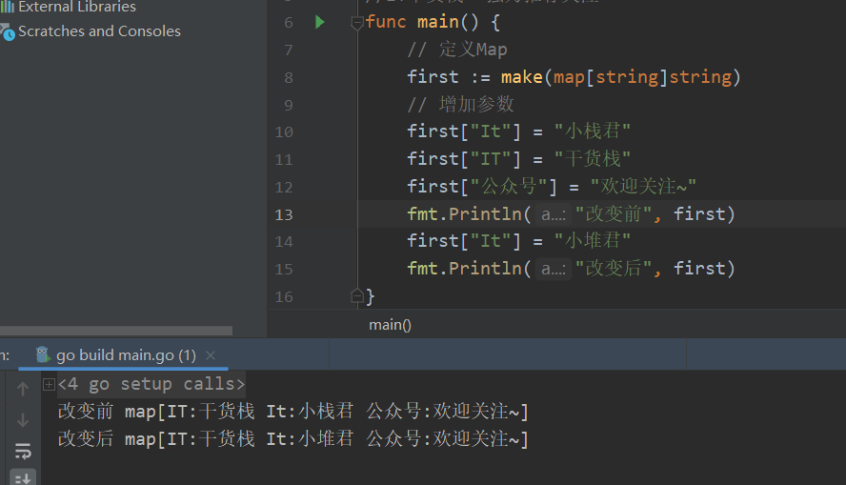Screen dimensions: 846x485
Task: Click the External Libraries bar-chart icon
Action: coord(7,7)
